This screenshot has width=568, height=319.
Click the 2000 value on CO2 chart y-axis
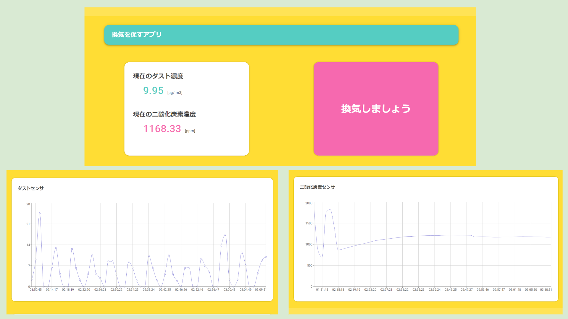308,203
